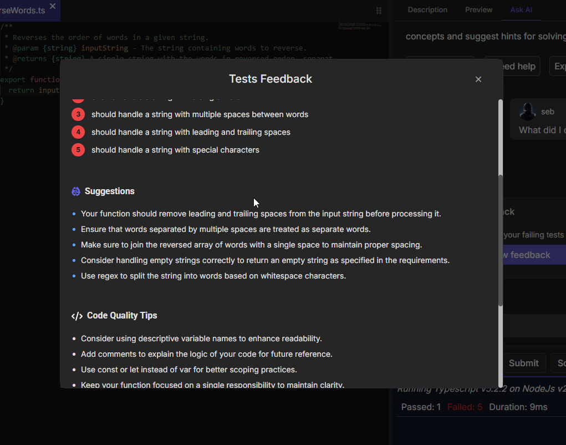Click the red number 5 test badge
This screenshot has height=445, width=566.
point(78,150)
